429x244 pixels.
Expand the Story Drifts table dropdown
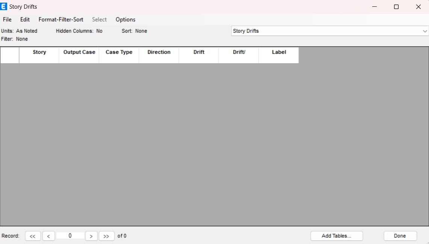tap(424, 31)
